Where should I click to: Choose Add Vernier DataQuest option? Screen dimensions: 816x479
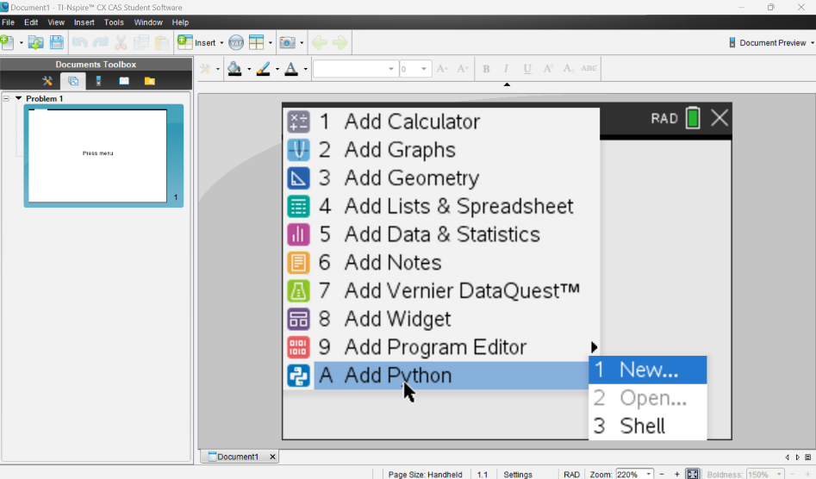(441, 290)
